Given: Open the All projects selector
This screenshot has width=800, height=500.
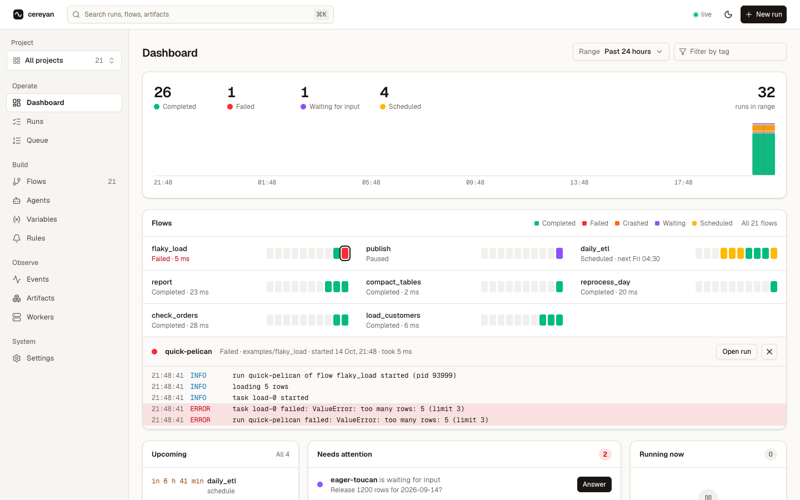Looking at the screenshot, I should pyautogui.click(x=64, y=61).
